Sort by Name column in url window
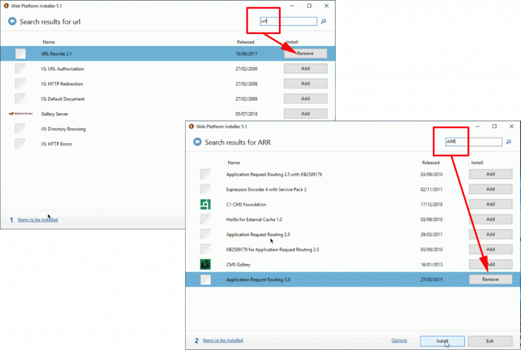521x350 pixels. pyautogui.click(x=49, y=42)
